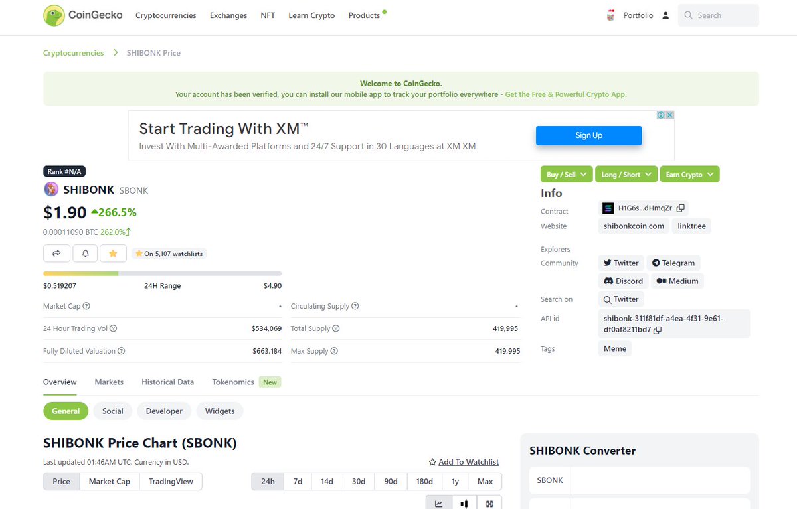Open fullscreen chart with expand icon

point(489,504)
